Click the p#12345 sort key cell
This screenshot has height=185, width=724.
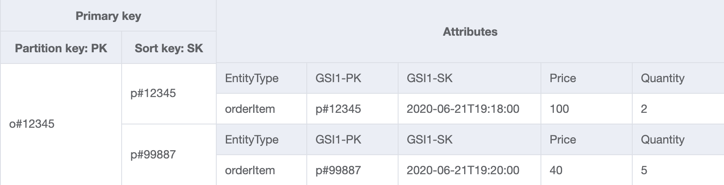pos(153,93)
